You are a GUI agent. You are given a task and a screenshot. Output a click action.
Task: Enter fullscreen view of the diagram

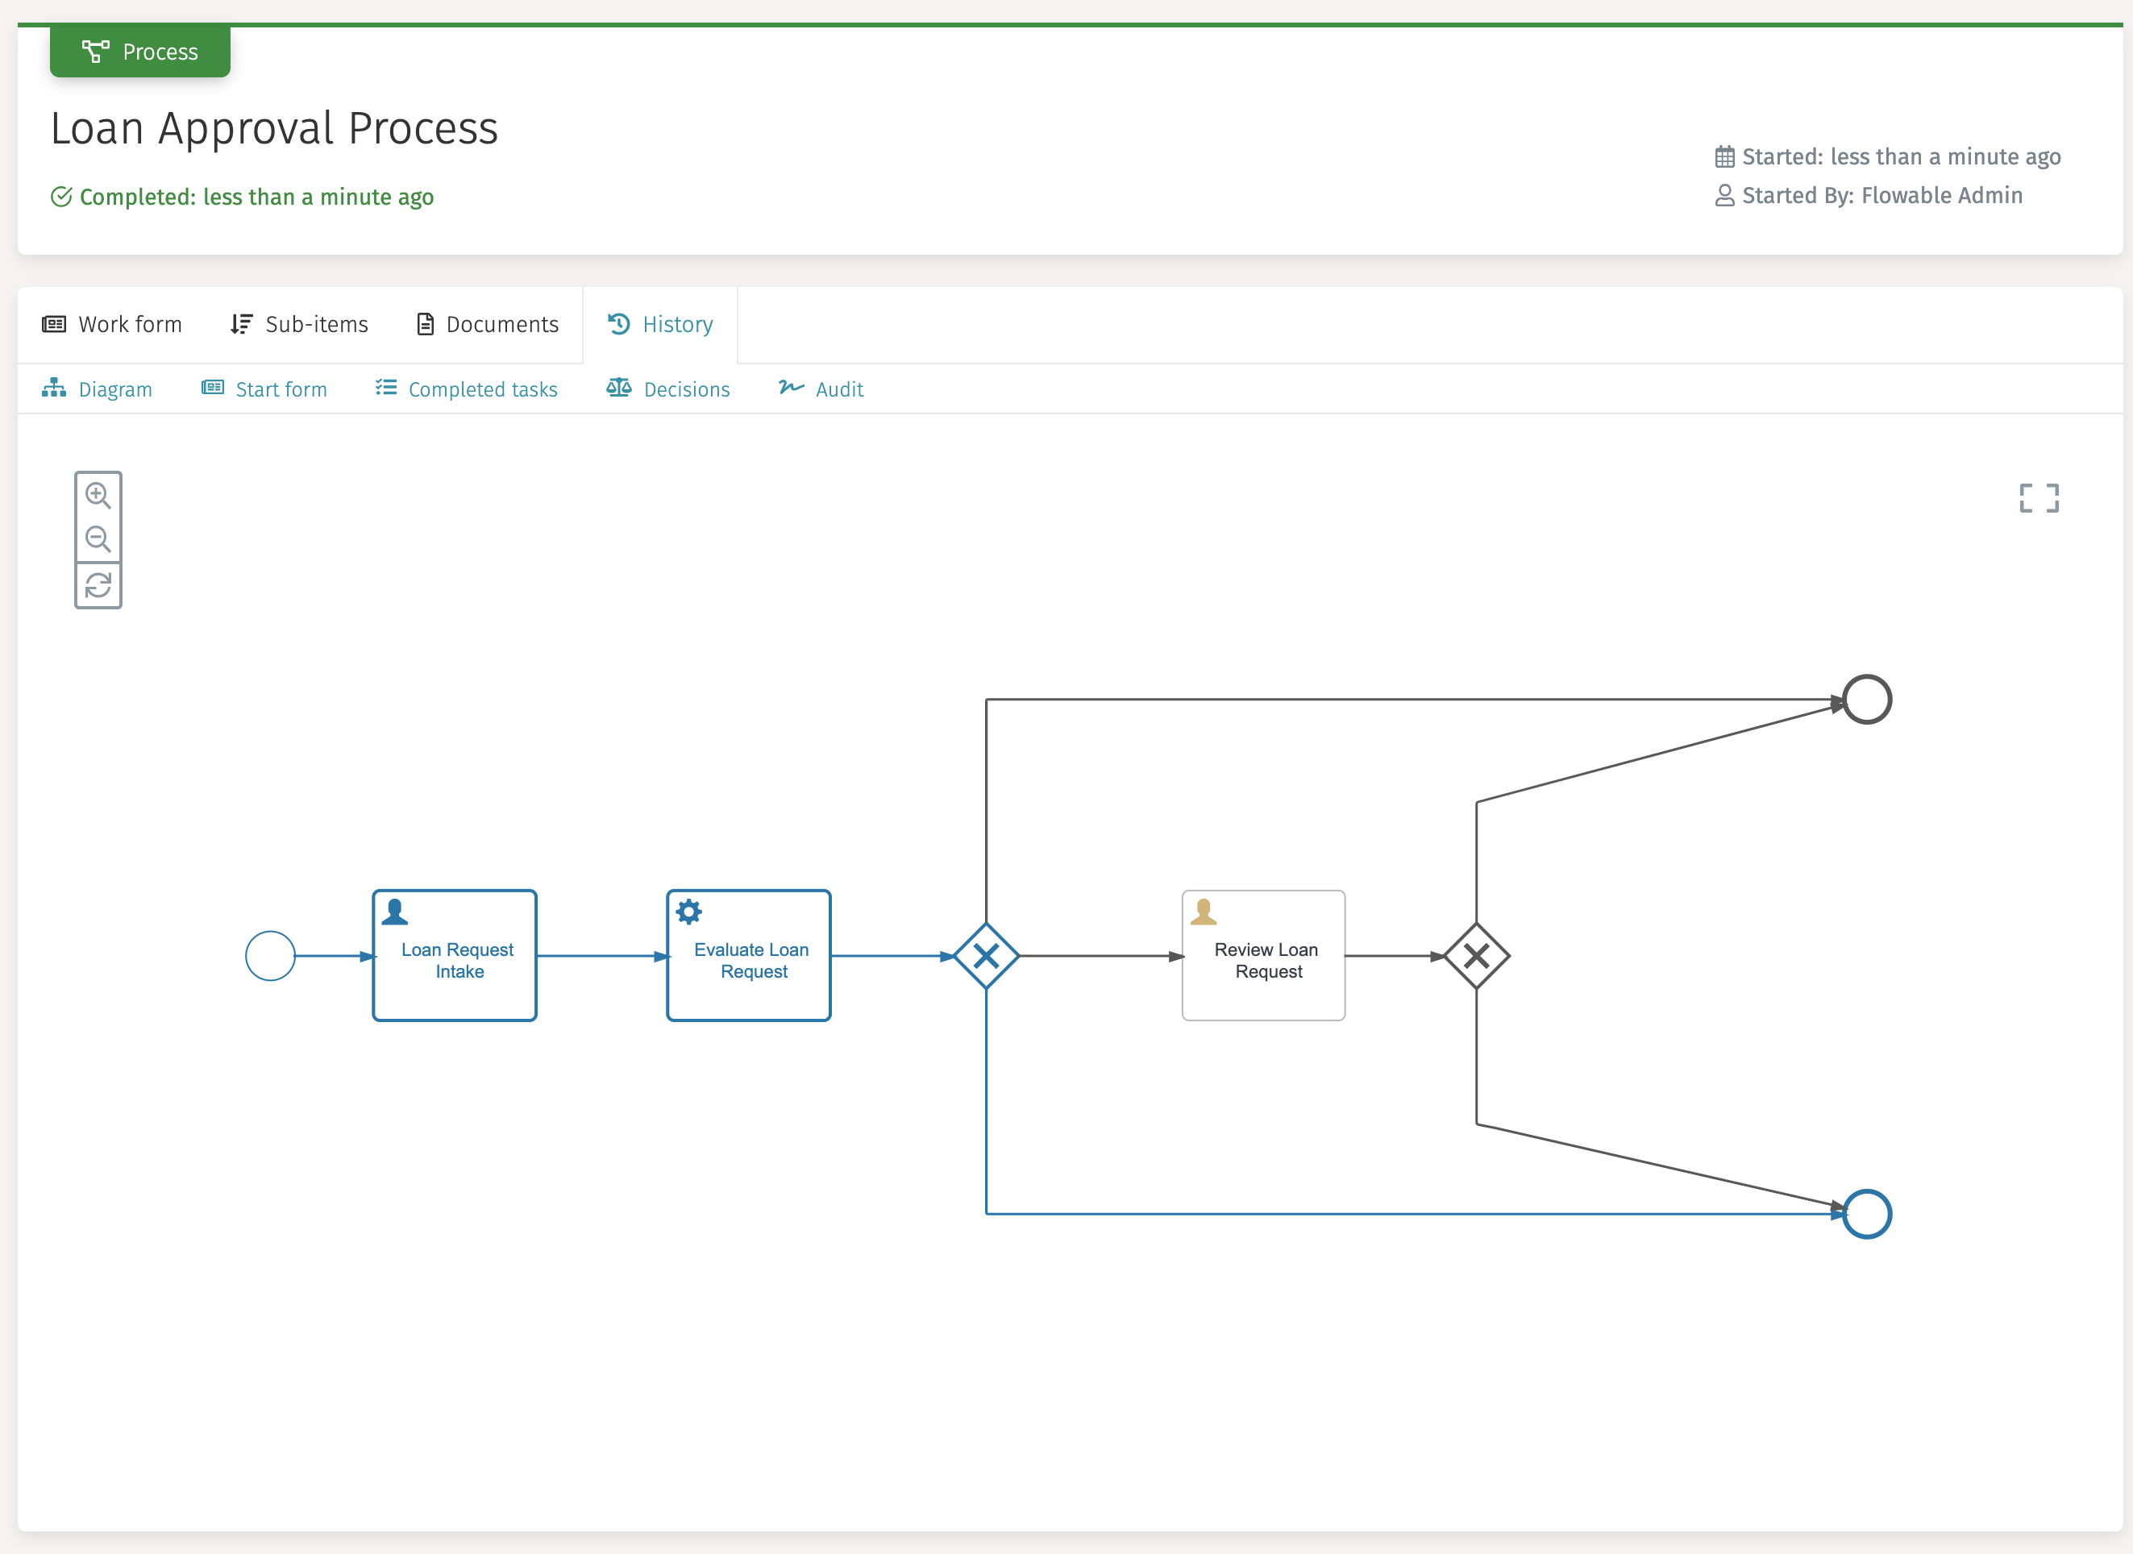click(x=2038, y=497)
